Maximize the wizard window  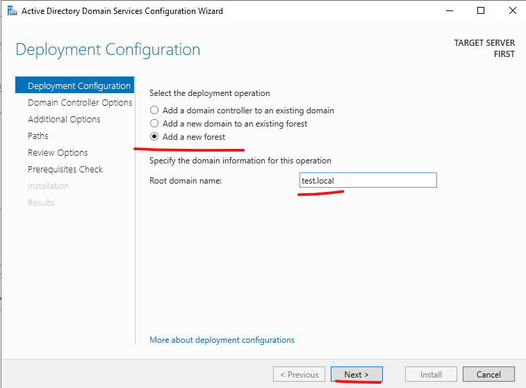point(481,10)
